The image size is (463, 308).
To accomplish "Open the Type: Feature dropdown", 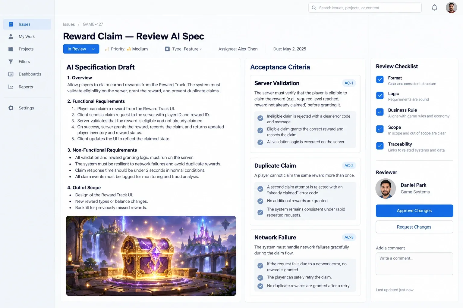I will 183,49.
